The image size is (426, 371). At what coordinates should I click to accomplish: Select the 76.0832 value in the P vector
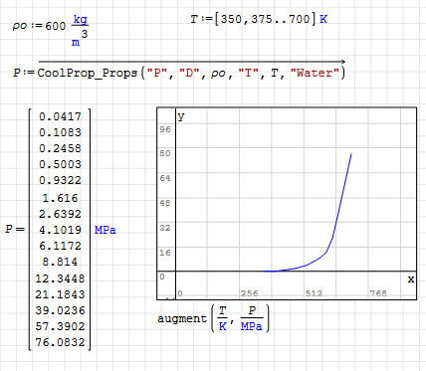pyautogui.click(x=60, y=342)
